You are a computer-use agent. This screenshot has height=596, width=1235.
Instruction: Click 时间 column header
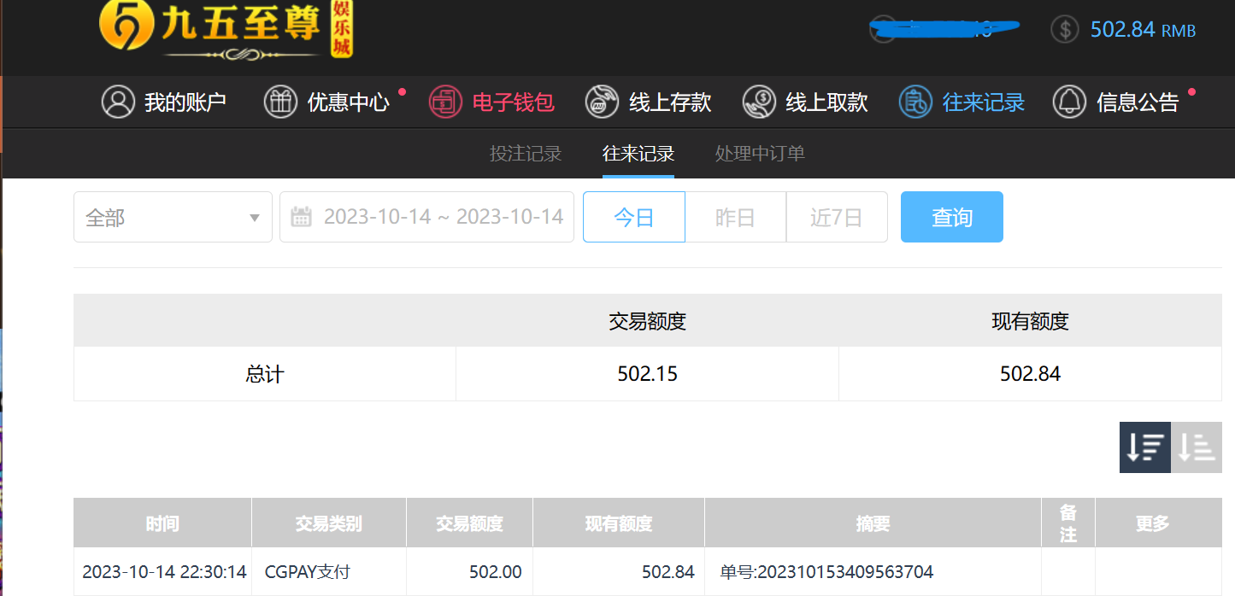[162, 523]
